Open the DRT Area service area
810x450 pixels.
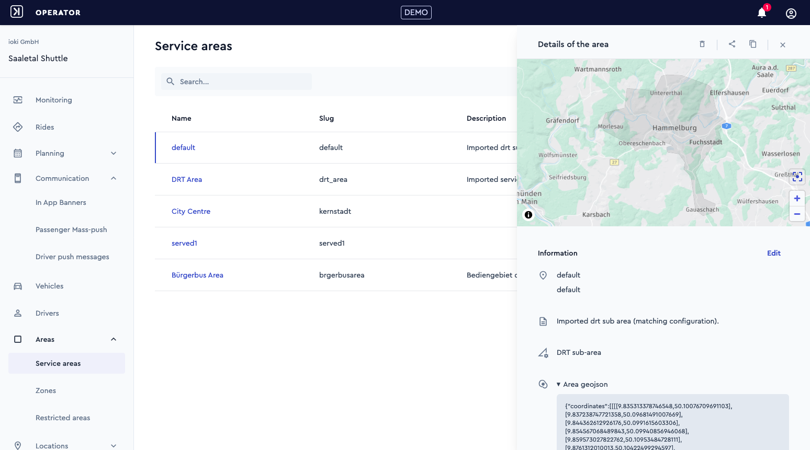[x=187, y=180]
